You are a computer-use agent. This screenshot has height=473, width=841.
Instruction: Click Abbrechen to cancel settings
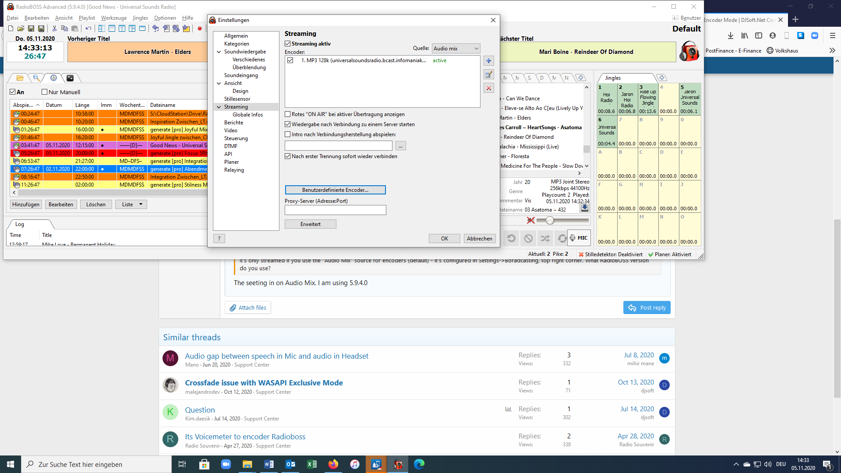click(x=480, y=239)
